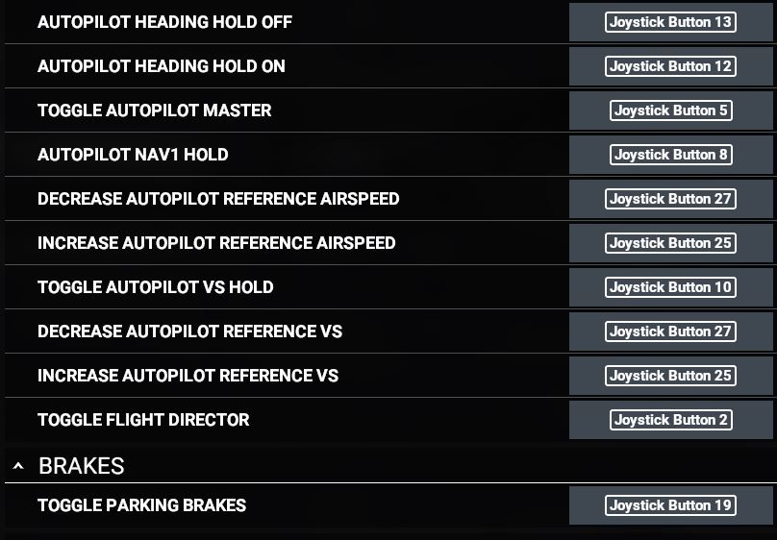Viewport: 777px width, 540px height.
Task: Change the Joystick Button 19 Parking Brakes binding
Action: click(670, 504)
